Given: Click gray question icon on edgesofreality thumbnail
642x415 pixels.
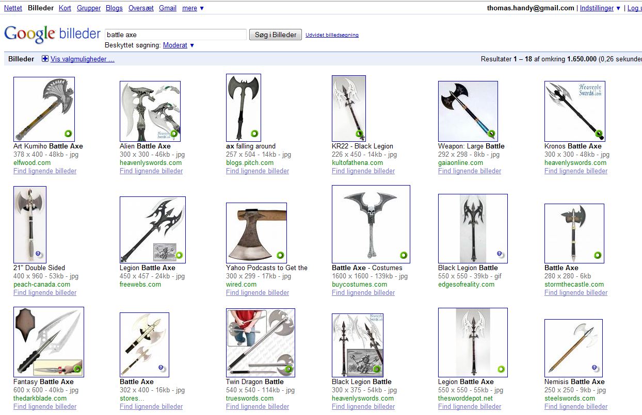Looking at the screenshot, I should [500, 255].
